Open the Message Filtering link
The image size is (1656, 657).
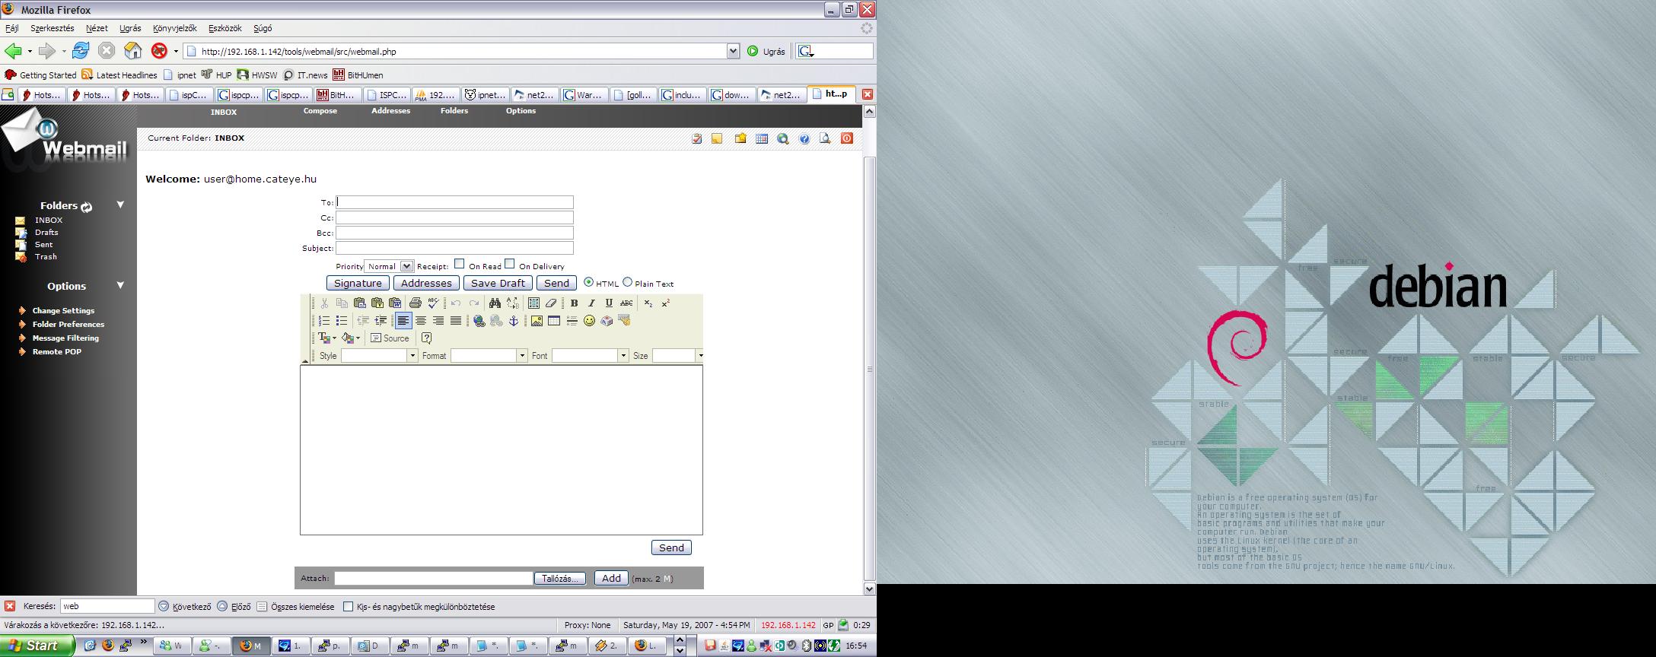(x=65, y=338)
